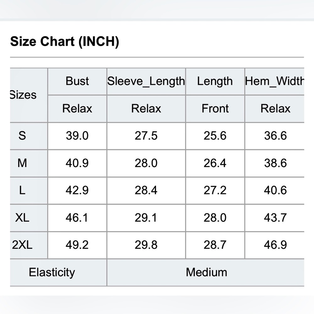Click the Size Chart (INCH) heading
314x314 pixels.
64,41
